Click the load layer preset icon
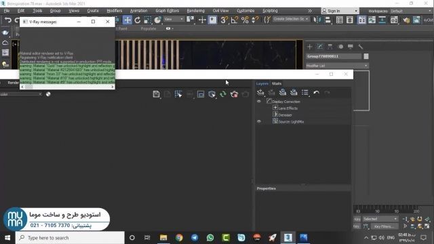 [294, 92]
